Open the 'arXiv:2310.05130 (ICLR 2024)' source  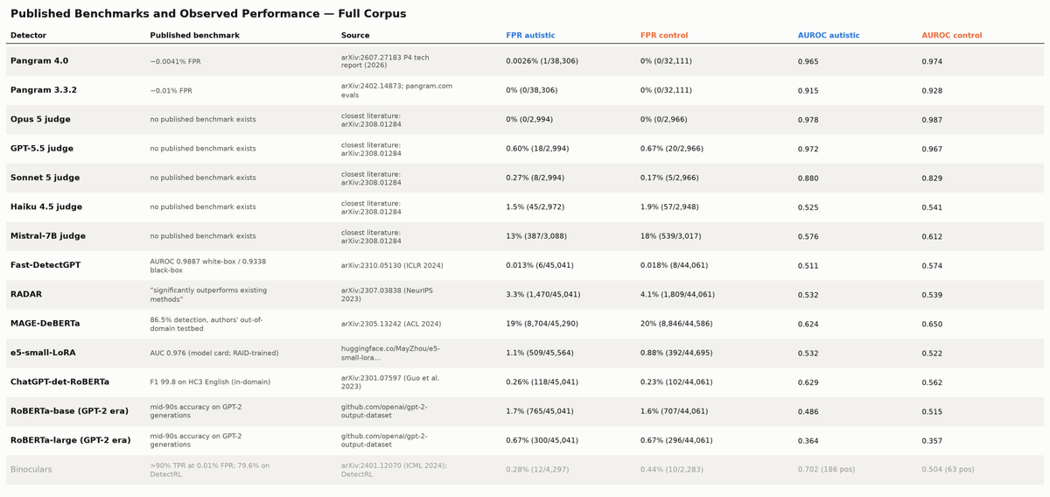392,266
